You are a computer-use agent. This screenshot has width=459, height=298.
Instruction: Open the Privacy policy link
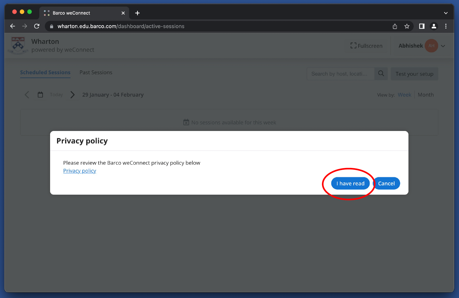click(x=79, y=171)
